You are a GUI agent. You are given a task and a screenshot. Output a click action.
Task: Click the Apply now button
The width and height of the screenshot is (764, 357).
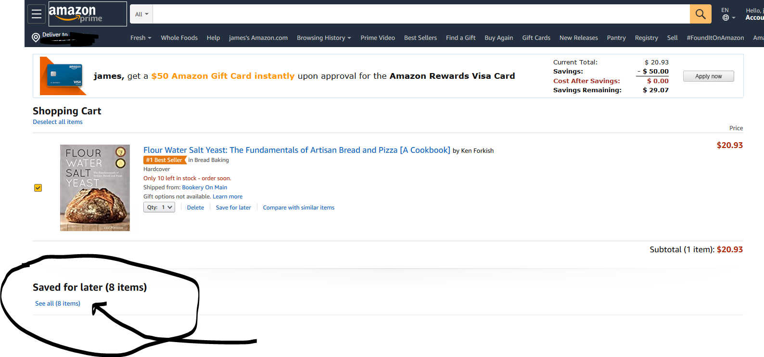(x=708, y=76)
